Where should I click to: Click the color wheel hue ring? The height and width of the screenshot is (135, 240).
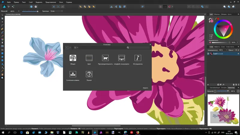[x=215, y=29]
